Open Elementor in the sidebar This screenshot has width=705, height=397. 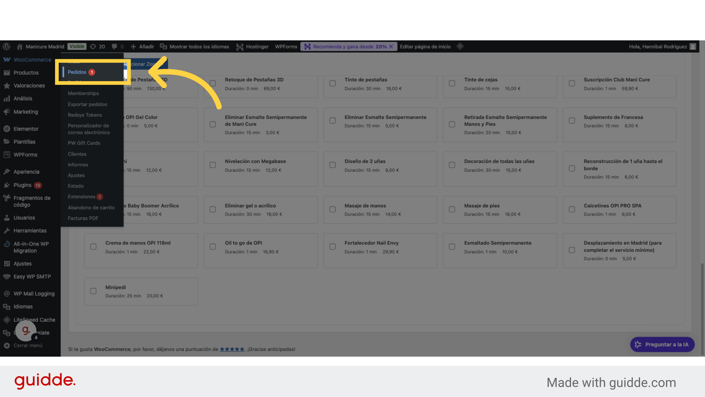coord(26,129)
